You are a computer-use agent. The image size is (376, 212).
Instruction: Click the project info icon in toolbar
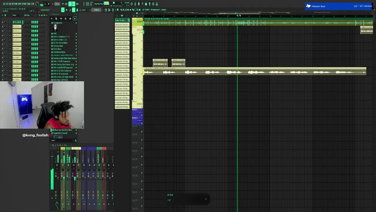click(x=153, y=4)
